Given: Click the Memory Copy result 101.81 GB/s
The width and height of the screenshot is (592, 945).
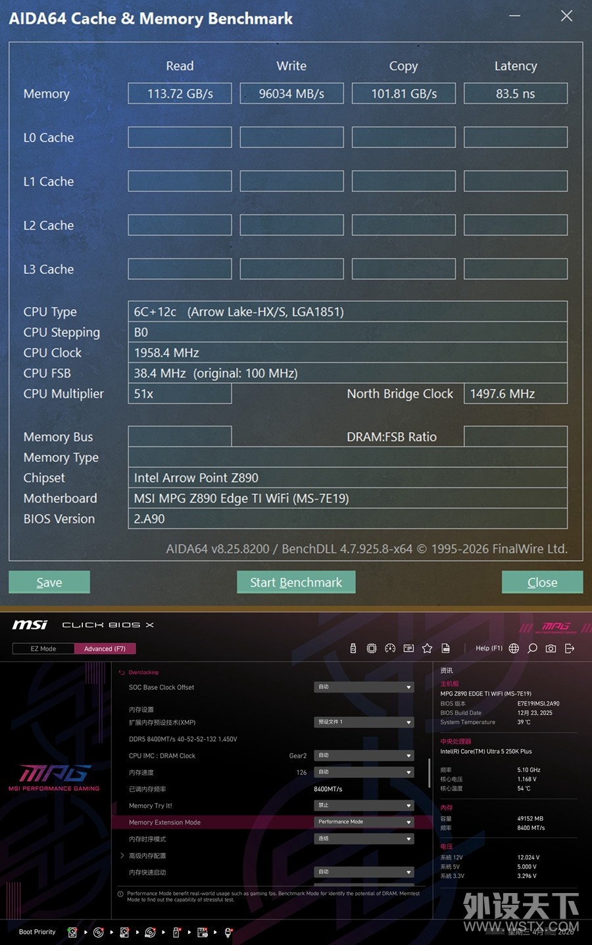Looking at the screenshot, I should click(404, 93).
